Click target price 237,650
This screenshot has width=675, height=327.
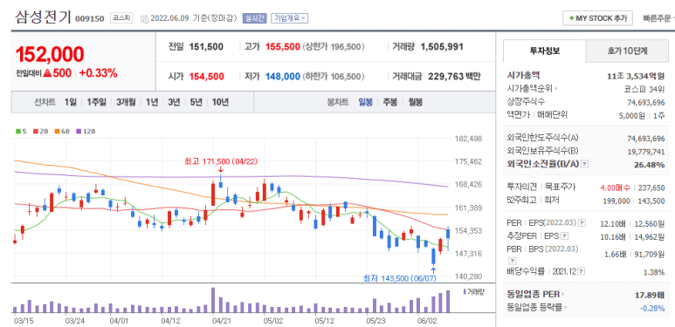tap(651, 187)
